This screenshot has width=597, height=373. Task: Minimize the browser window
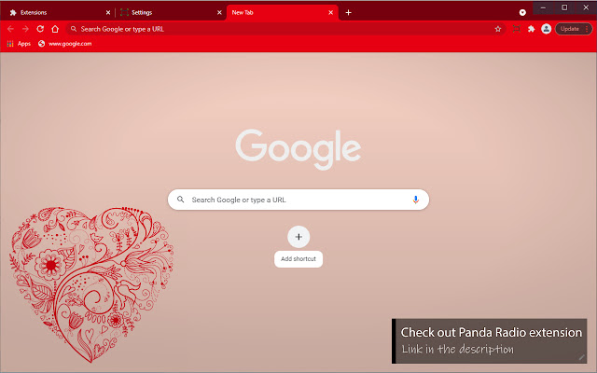coord(543,7)
